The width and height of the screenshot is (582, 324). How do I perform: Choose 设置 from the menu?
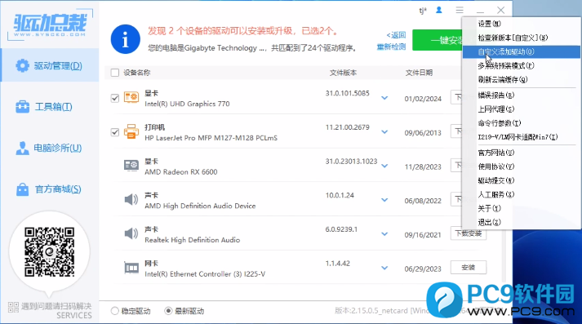coord(521,24)
